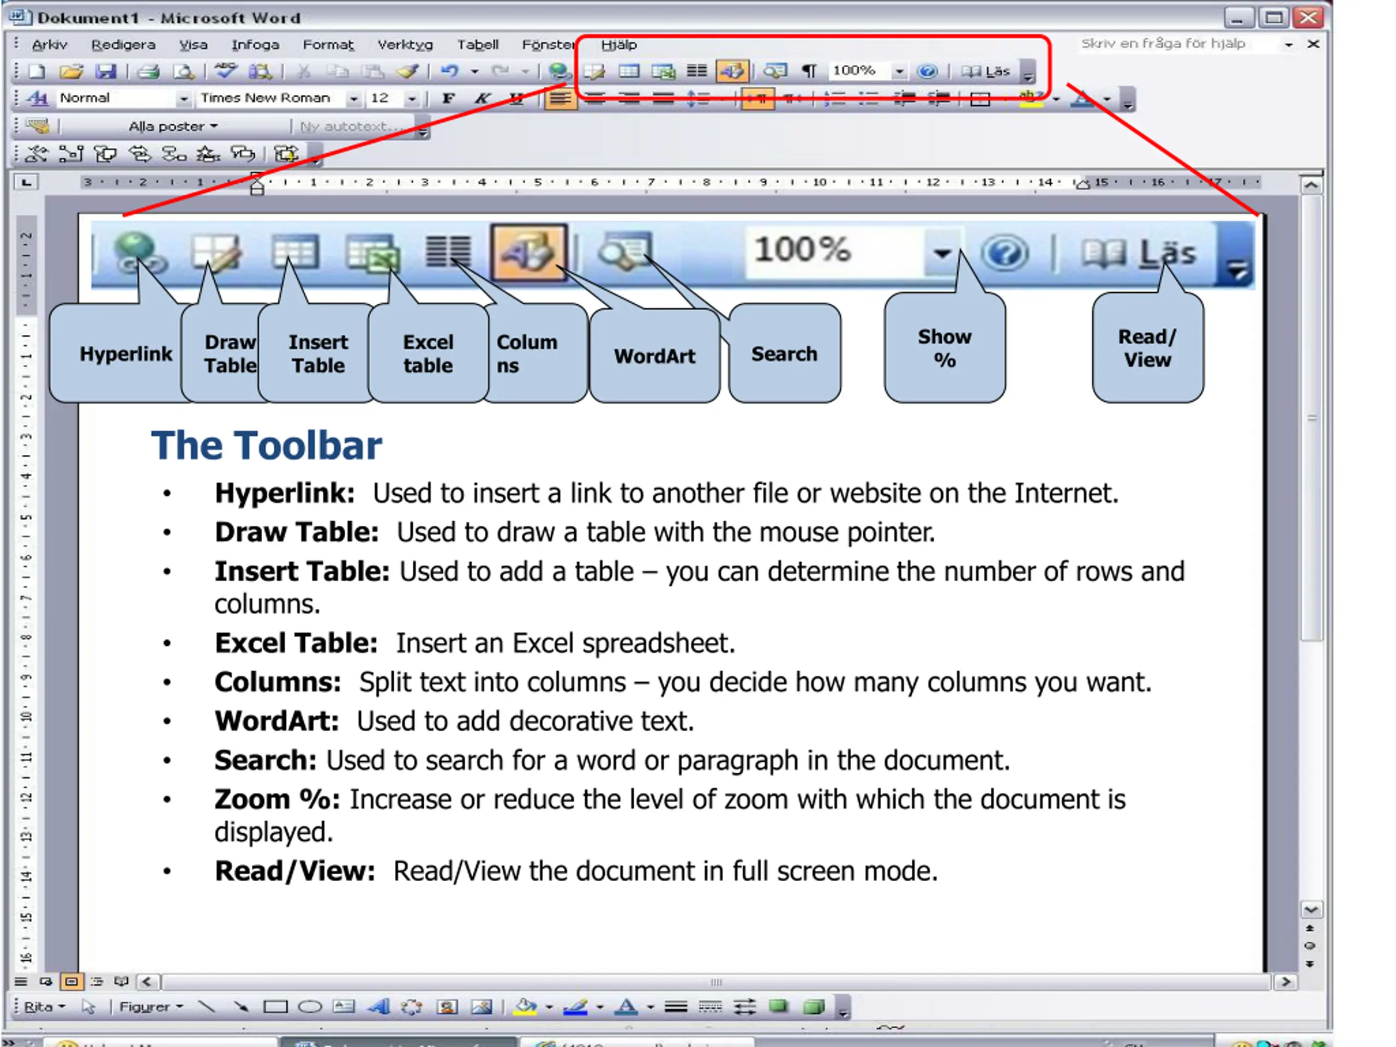The height and width of the screenshot is (1047, 1396).
Task: Select the Rectangle tool in the Drawing toolbar
Action: 275,1007
